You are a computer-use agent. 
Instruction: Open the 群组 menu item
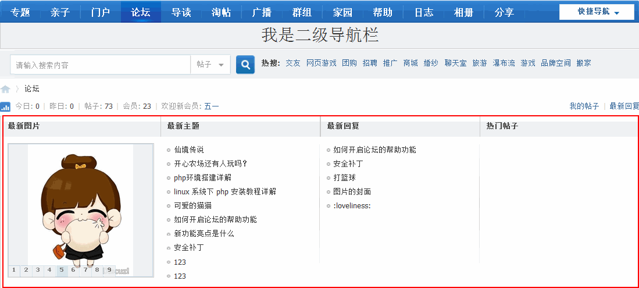point(302,12)
